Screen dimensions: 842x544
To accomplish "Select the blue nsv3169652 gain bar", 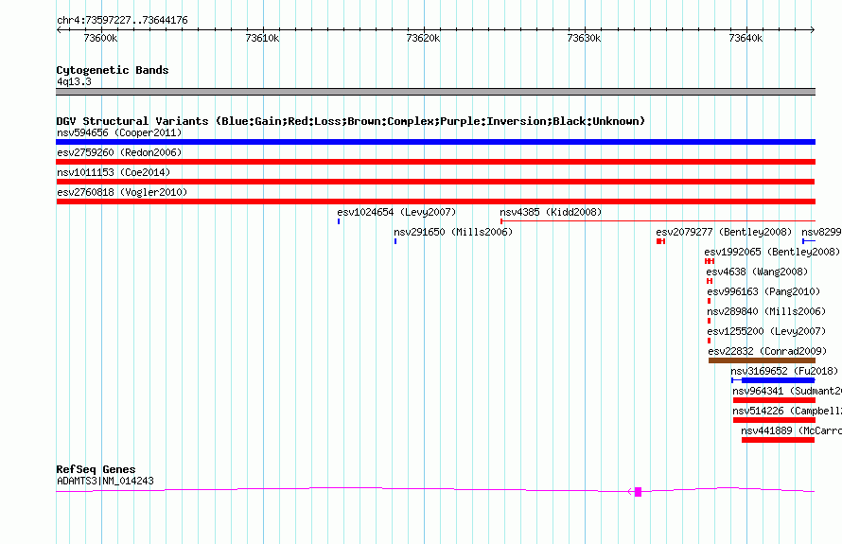I will 773,380.
